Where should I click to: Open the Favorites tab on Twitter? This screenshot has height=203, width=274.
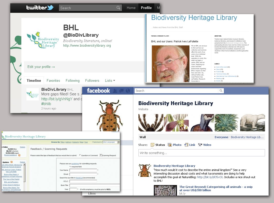(53, 80)
